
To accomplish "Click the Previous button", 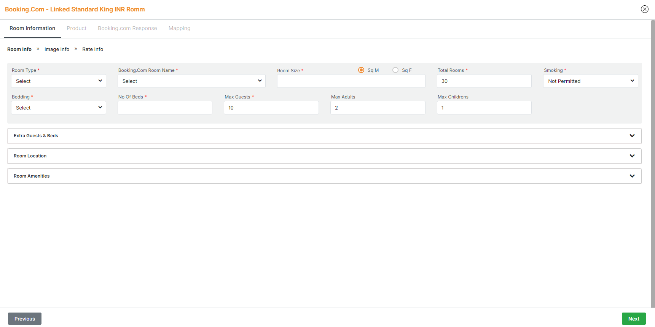I will [x=25, y=319].
